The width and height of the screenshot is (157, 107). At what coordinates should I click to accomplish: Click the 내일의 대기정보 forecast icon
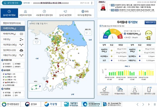[25, 12]
